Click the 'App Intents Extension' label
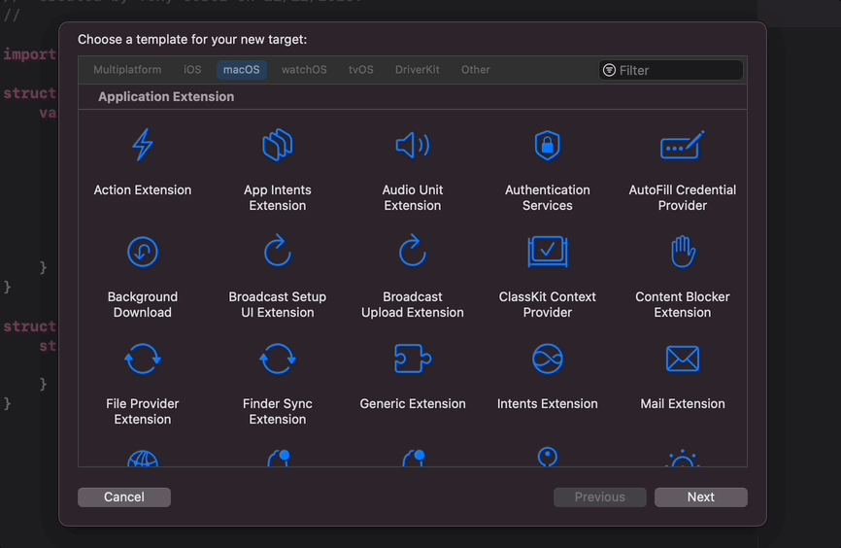Viewport: 841px width, 548px height. [x=278, y=197]
